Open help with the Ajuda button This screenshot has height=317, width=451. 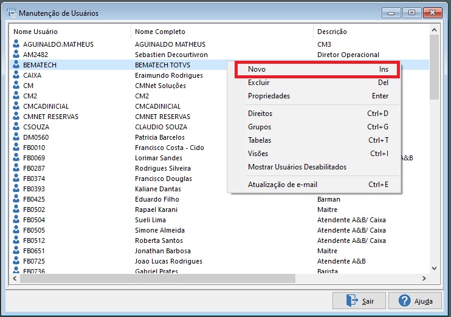(x=415, y=301)
